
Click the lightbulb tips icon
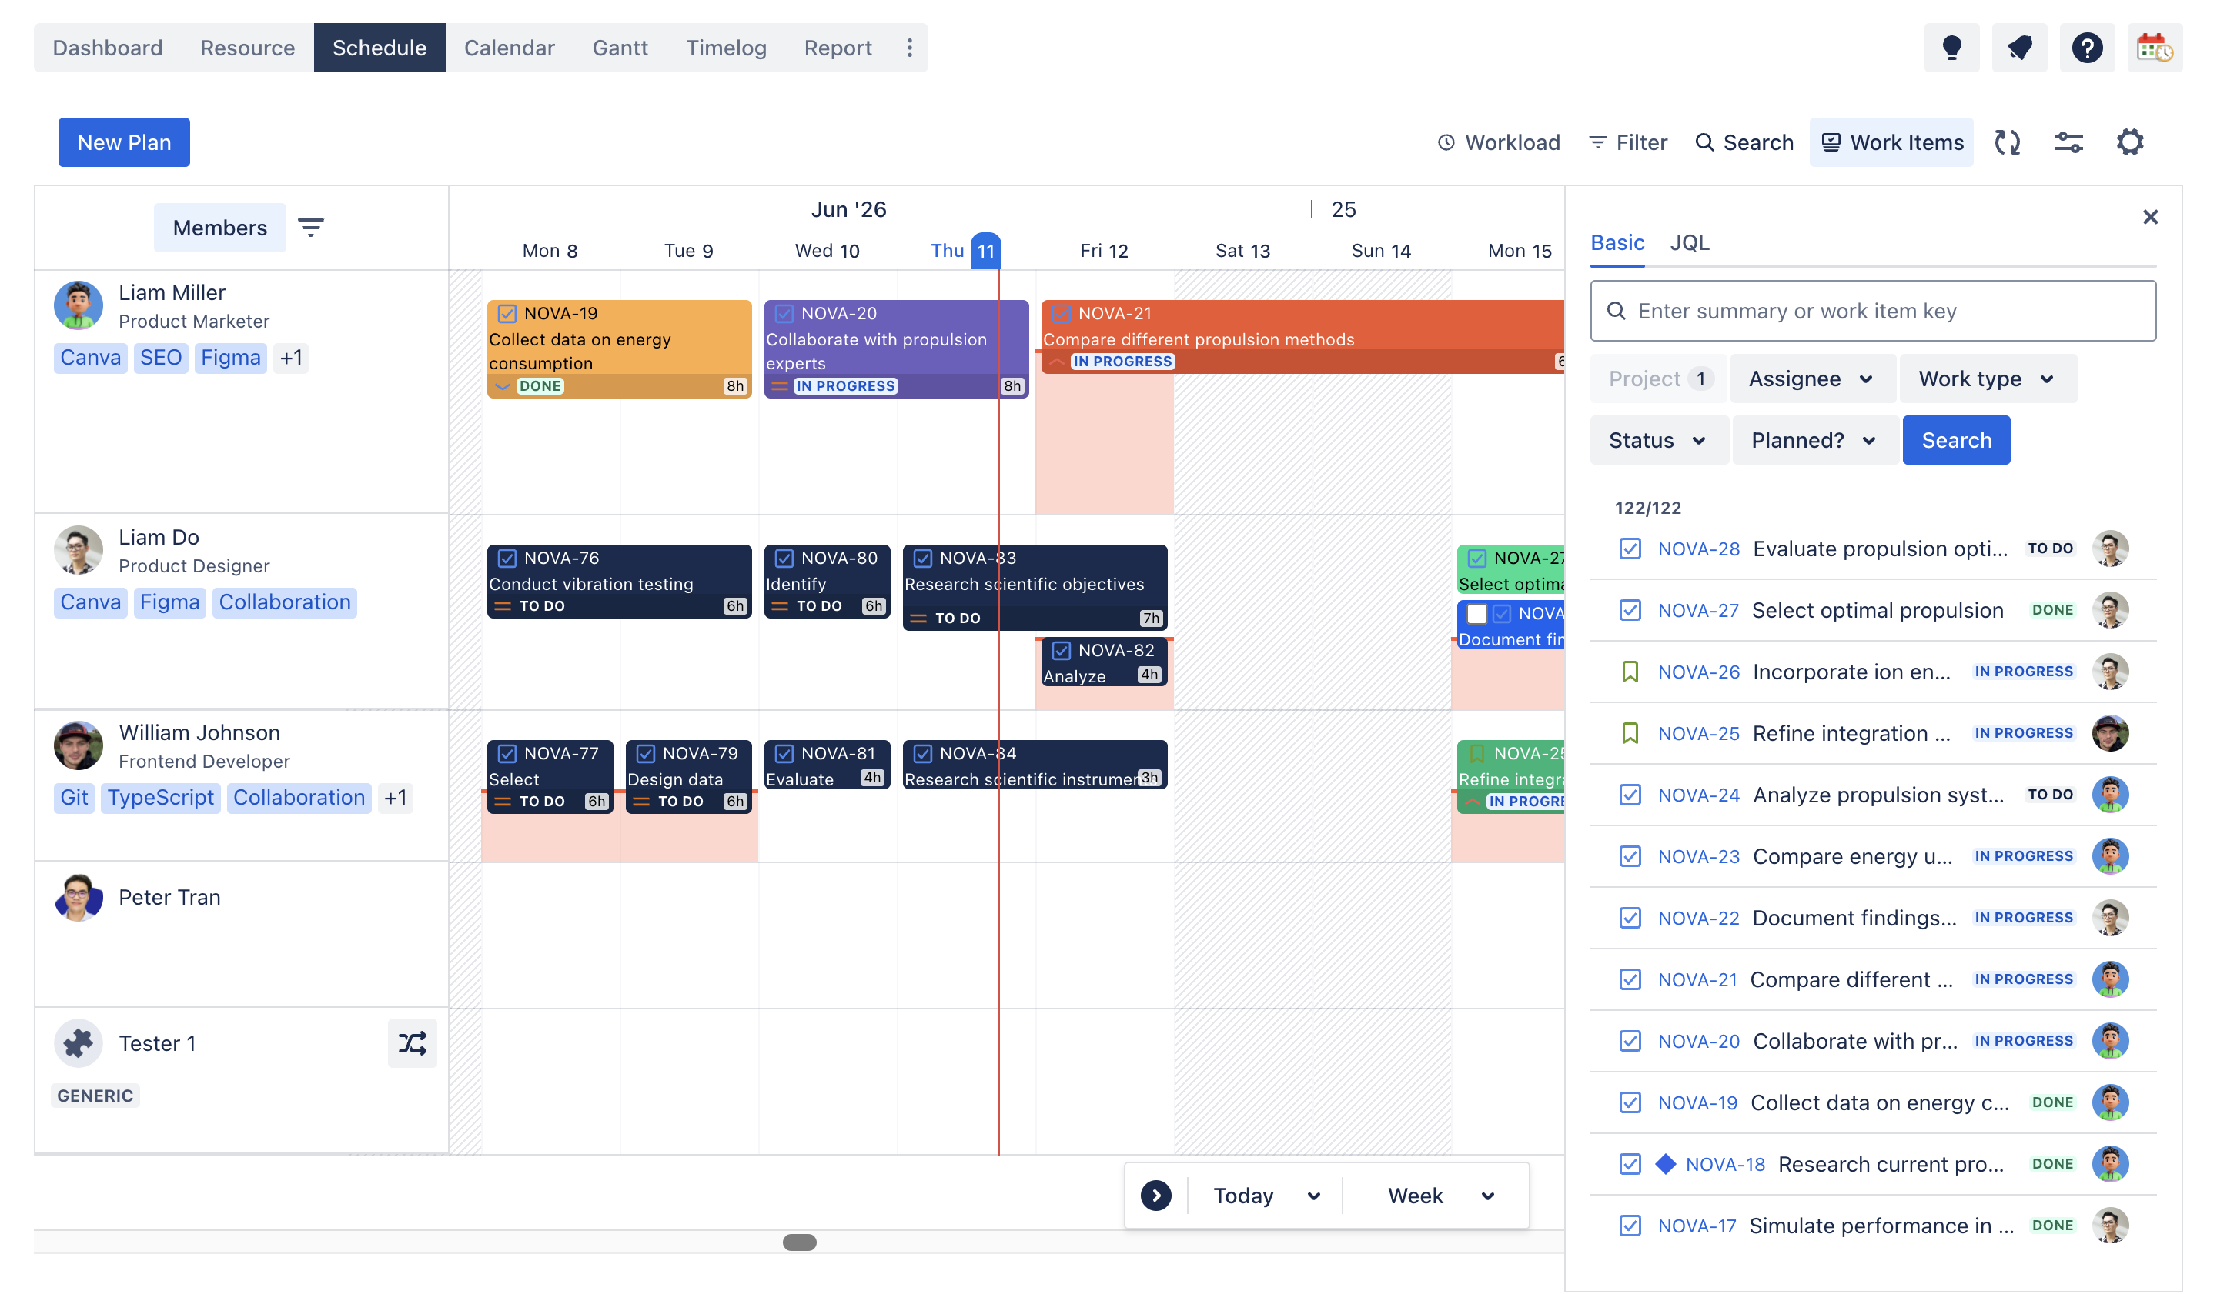[1951, 48]
